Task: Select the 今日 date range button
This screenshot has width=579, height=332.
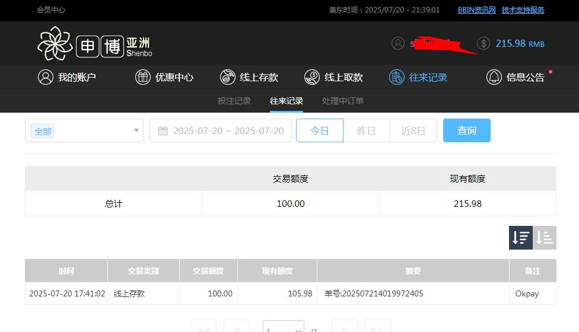Action: [319, 130]
